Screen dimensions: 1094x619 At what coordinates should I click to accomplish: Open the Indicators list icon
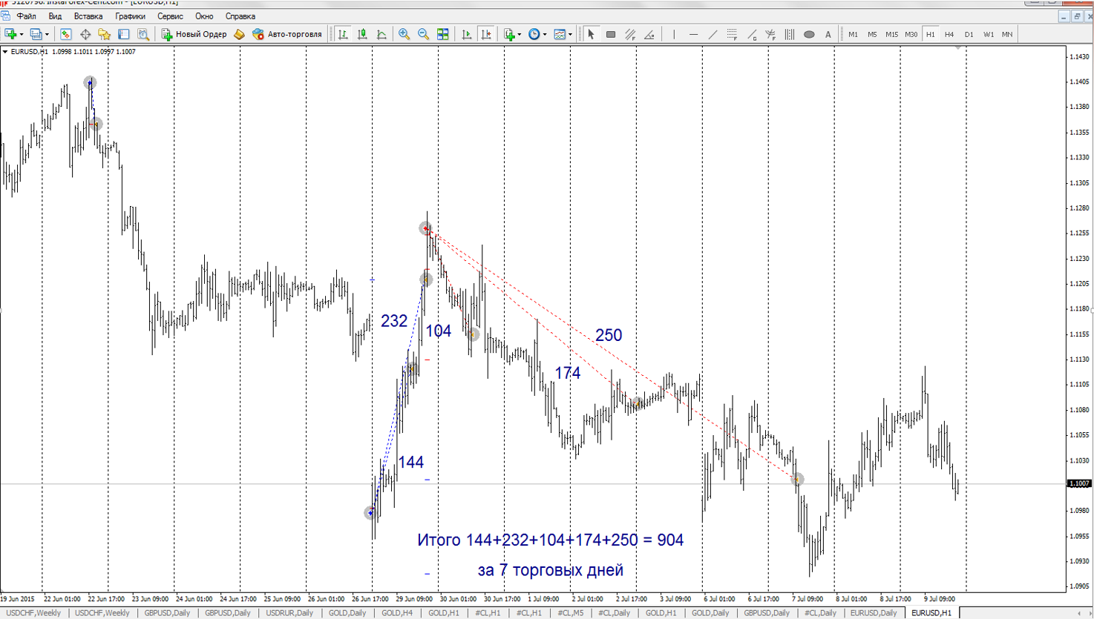[509, 34]
